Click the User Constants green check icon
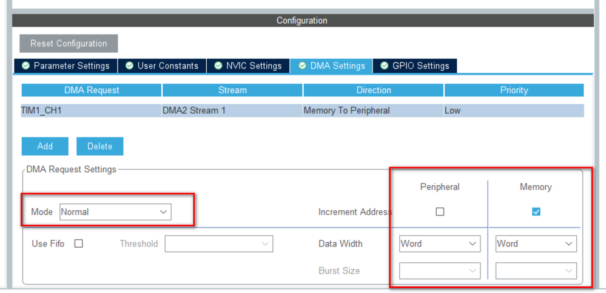Image resolution: width=606 pixels, height=293 pixels. coord(130,65)
